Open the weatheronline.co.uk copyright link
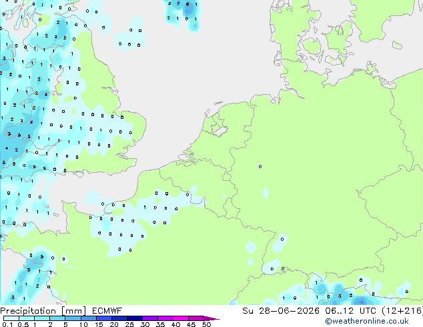This screenshot has height=327, width=423. pos(367,321)
